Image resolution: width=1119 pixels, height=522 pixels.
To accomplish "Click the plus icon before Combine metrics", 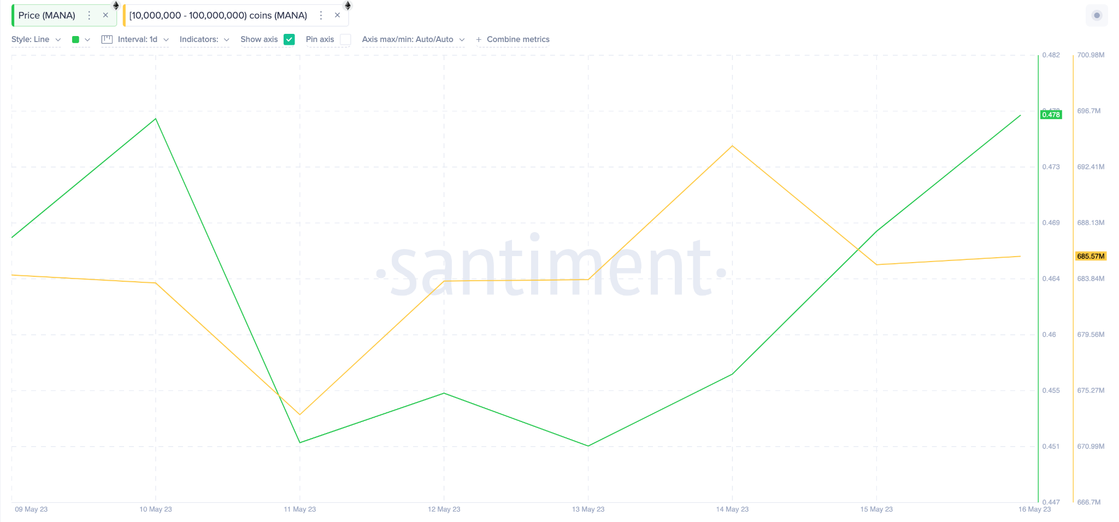I will pos(479,39).
